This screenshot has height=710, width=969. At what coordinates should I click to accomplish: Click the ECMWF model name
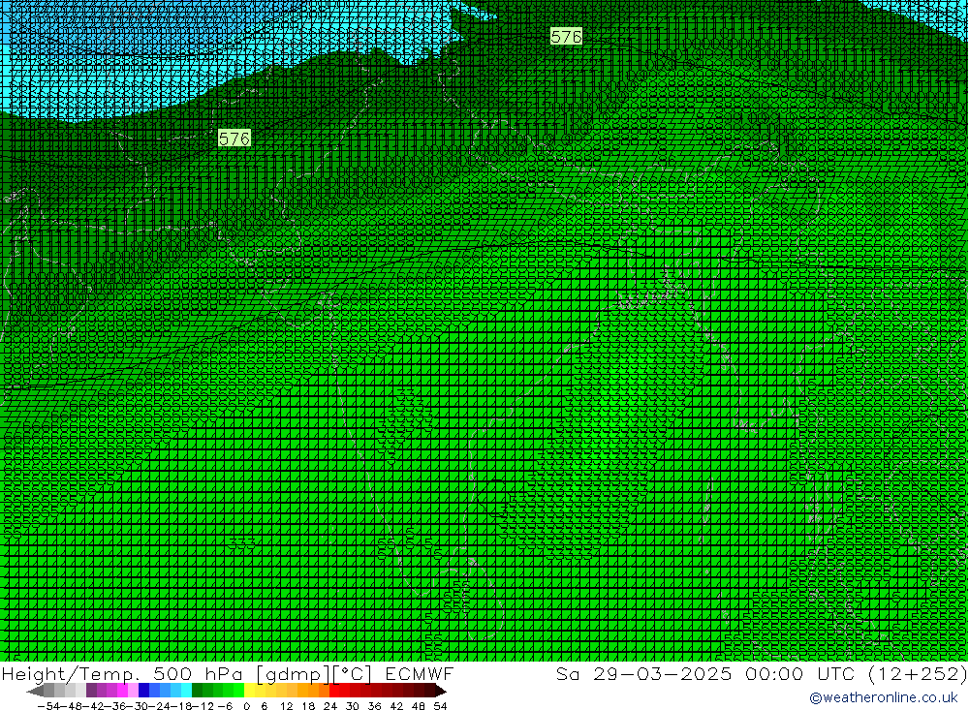point(420,673)
